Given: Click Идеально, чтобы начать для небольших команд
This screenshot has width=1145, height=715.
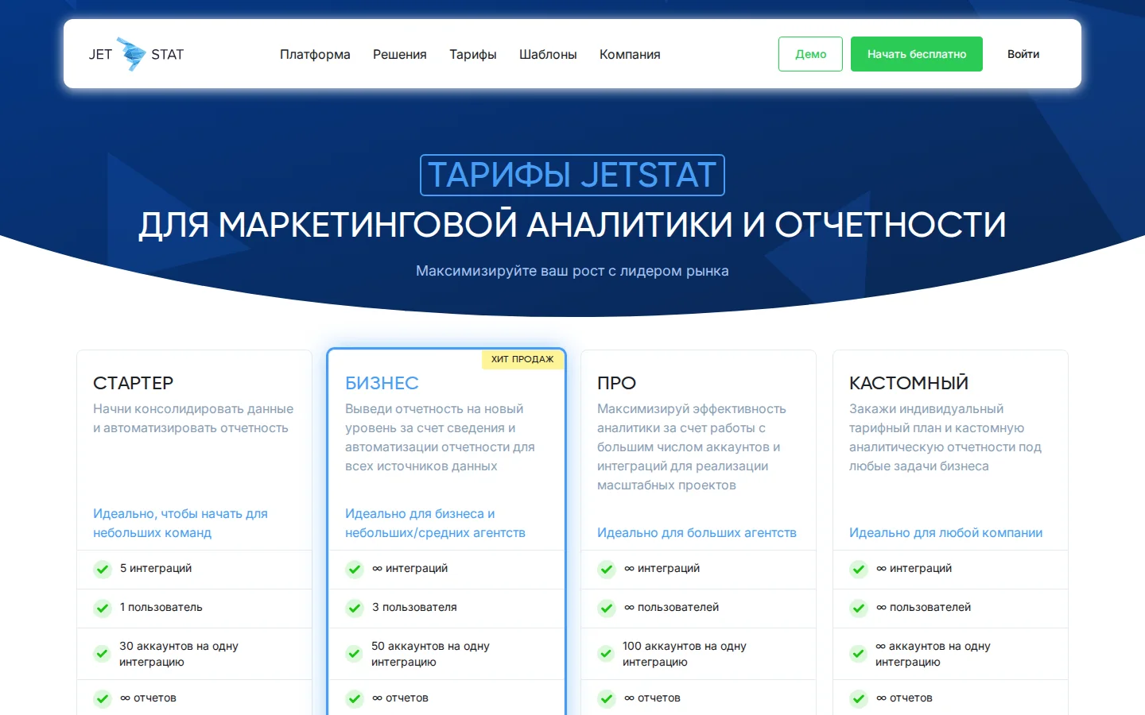Looking at the screenshot, I should 180,523.
